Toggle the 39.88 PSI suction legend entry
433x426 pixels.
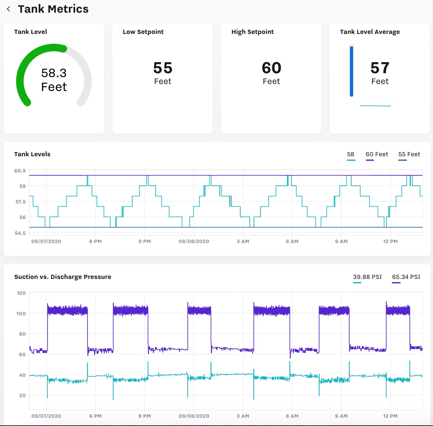(x=367, y=278)
